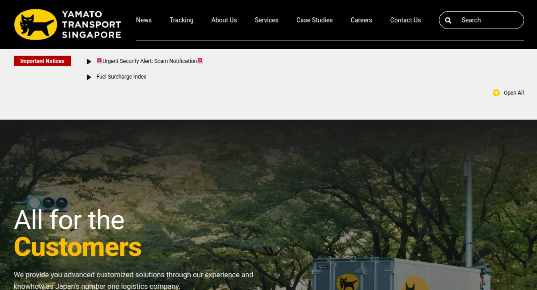Click the black cat logo on the truck container
Screen dimensions: 537x290
(x=347, y=282)
